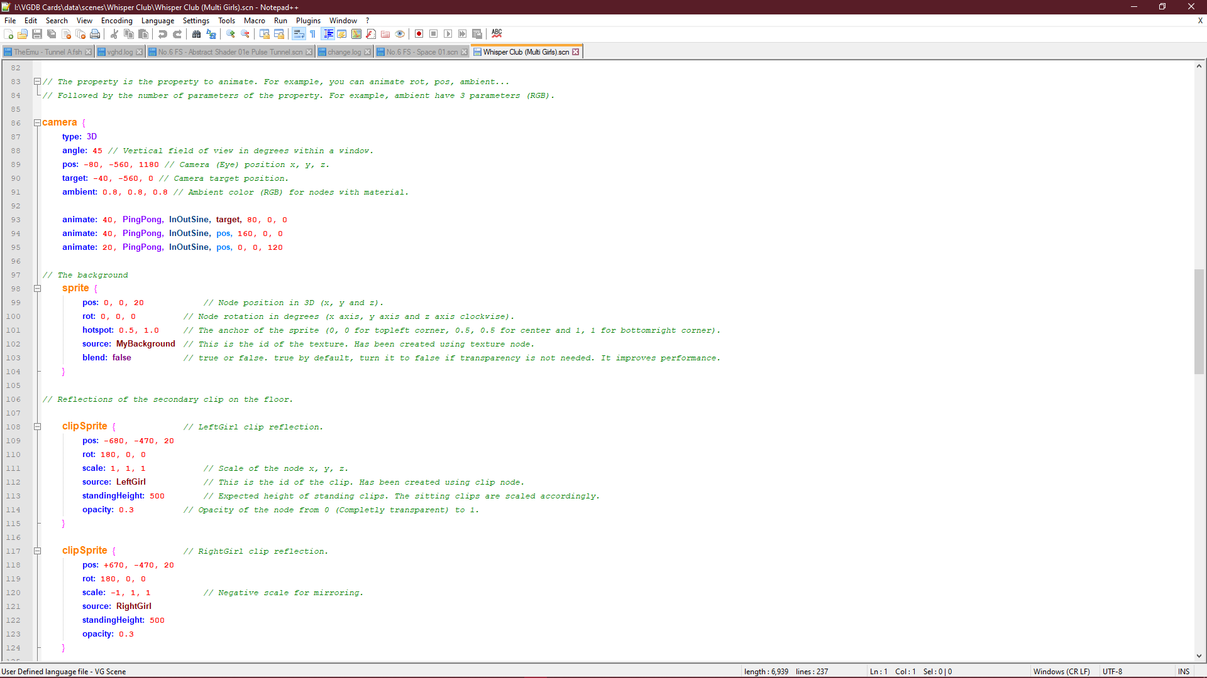Open the Plugins menu

[308, 21]
